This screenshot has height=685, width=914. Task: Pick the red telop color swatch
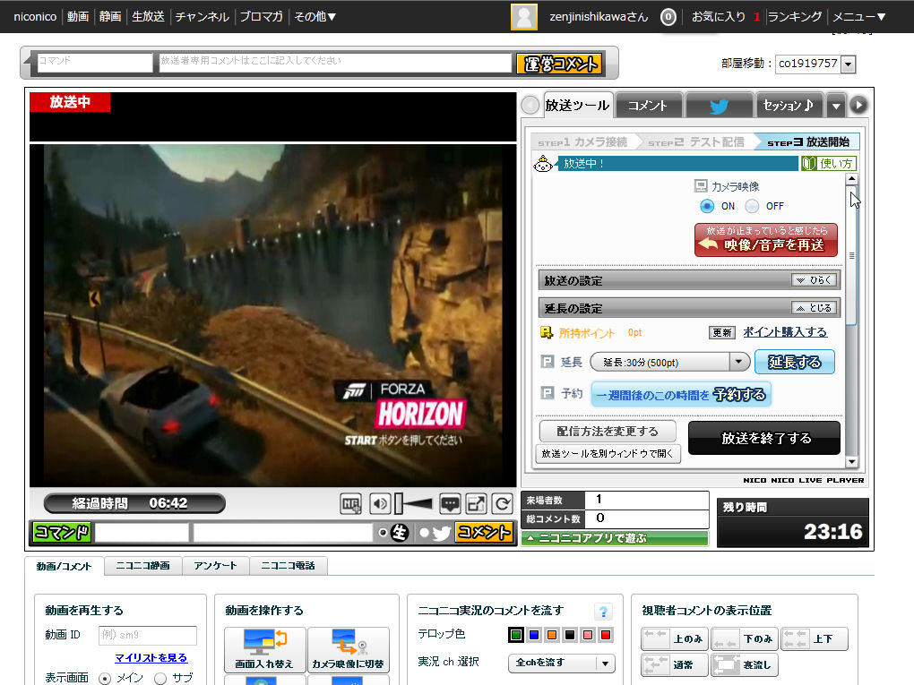pos(606,635)
